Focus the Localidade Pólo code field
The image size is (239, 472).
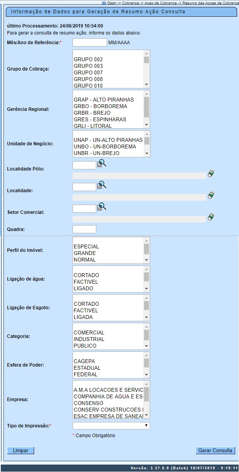point(84,165)
